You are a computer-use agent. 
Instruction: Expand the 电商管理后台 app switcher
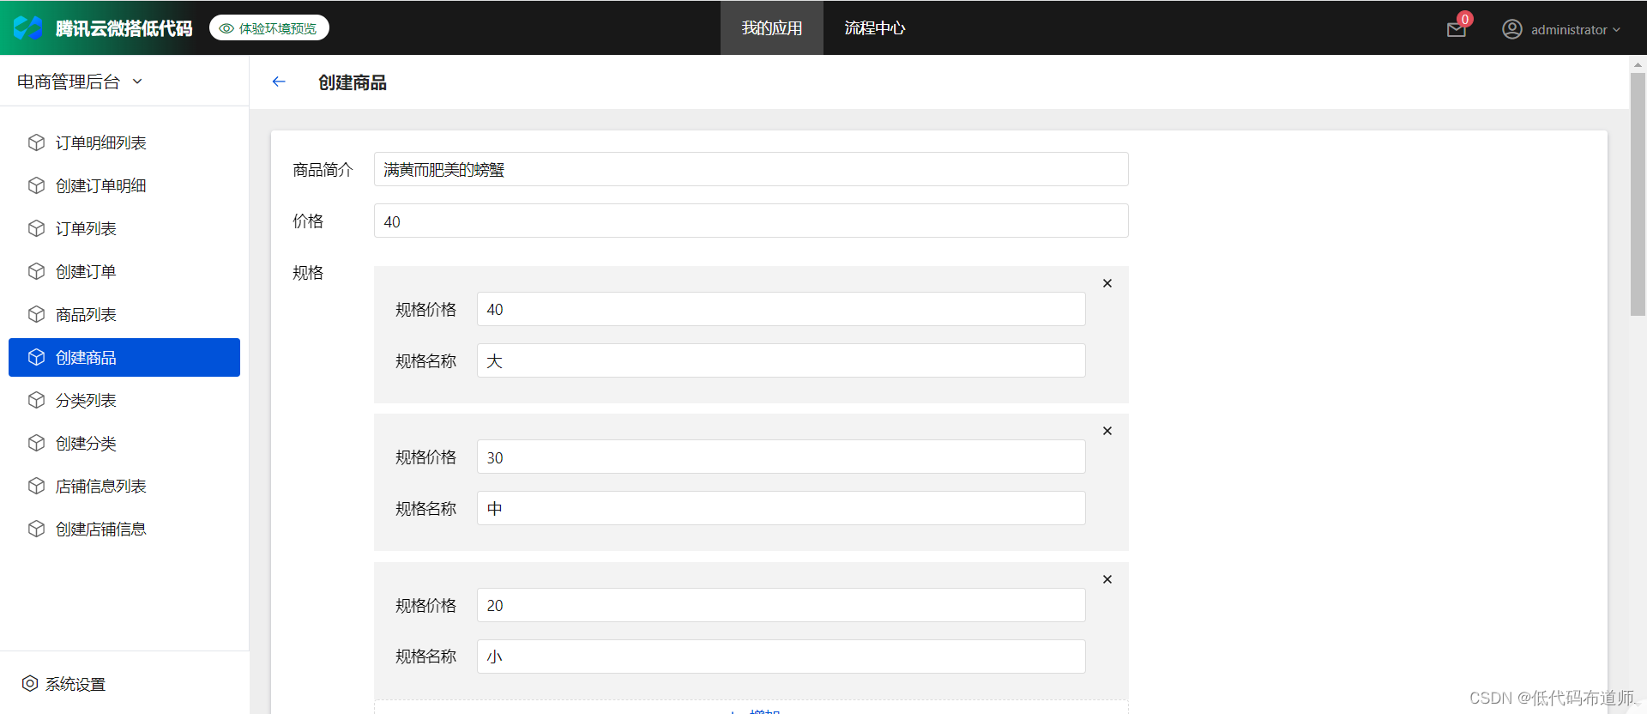coord(80,82)
